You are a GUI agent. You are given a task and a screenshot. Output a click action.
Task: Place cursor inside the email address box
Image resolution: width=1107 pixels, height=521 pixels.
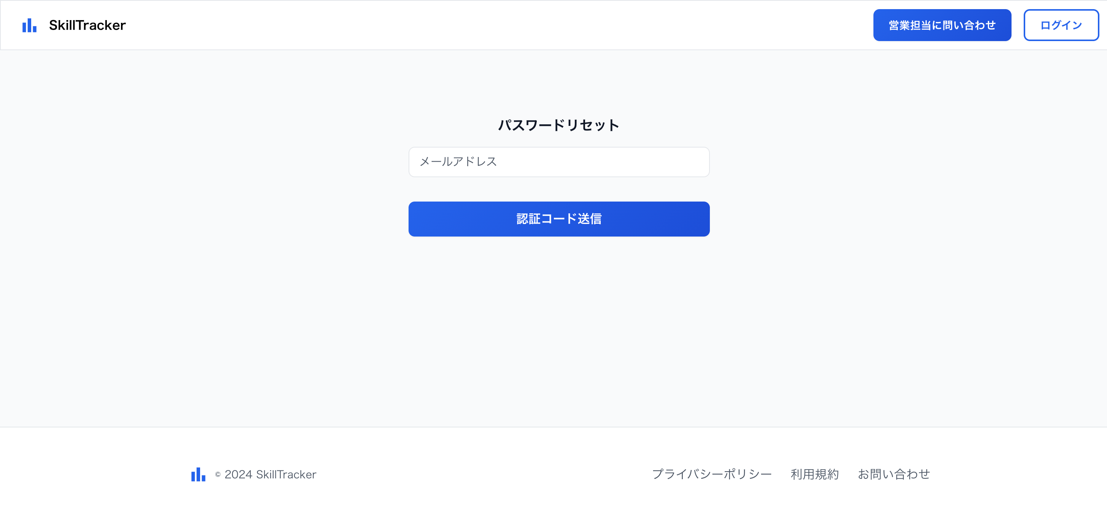[559, 162]
